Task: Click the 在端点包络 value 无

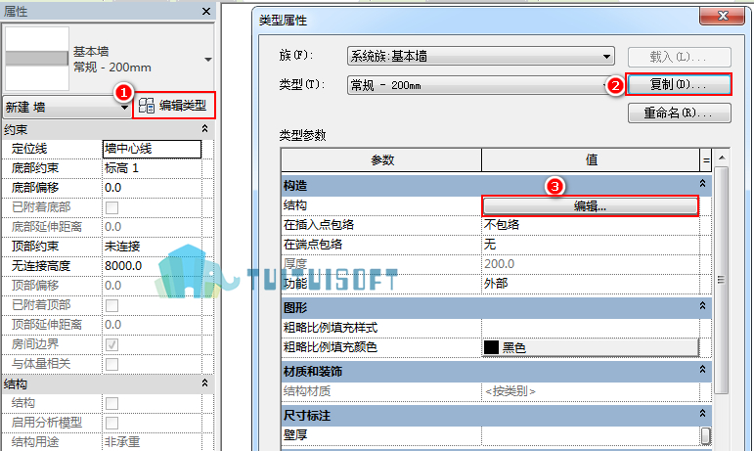Action: (x=590, y=245)
